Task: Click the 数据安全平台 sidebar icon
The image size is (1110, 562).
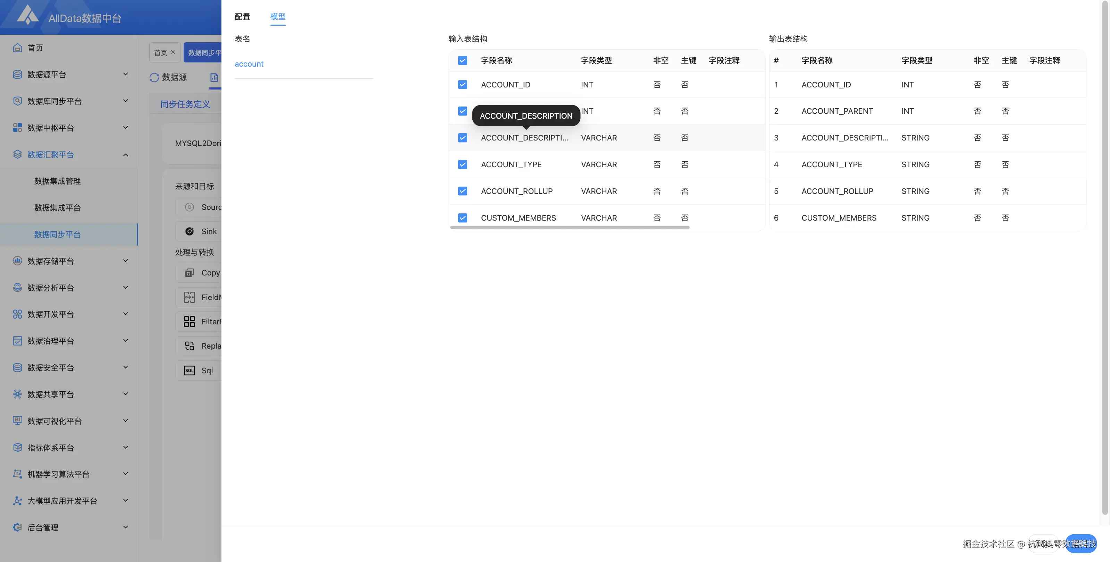Action: [17, 367]
